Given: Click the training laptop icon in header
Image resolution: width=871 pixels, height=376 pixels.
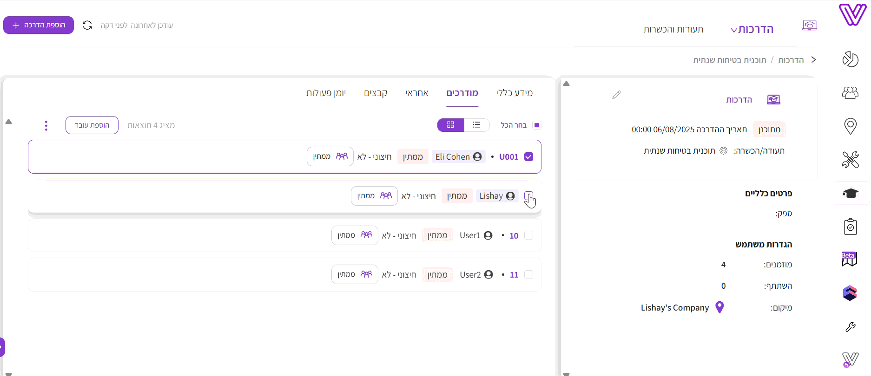Looking at the screenshot, I should pyautogui.click(x=810, y=25).
